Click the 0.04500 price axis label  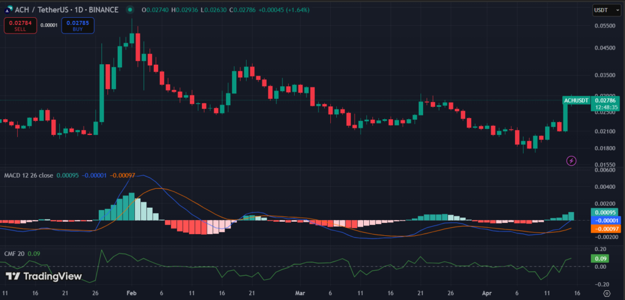[x=604, y=48]
